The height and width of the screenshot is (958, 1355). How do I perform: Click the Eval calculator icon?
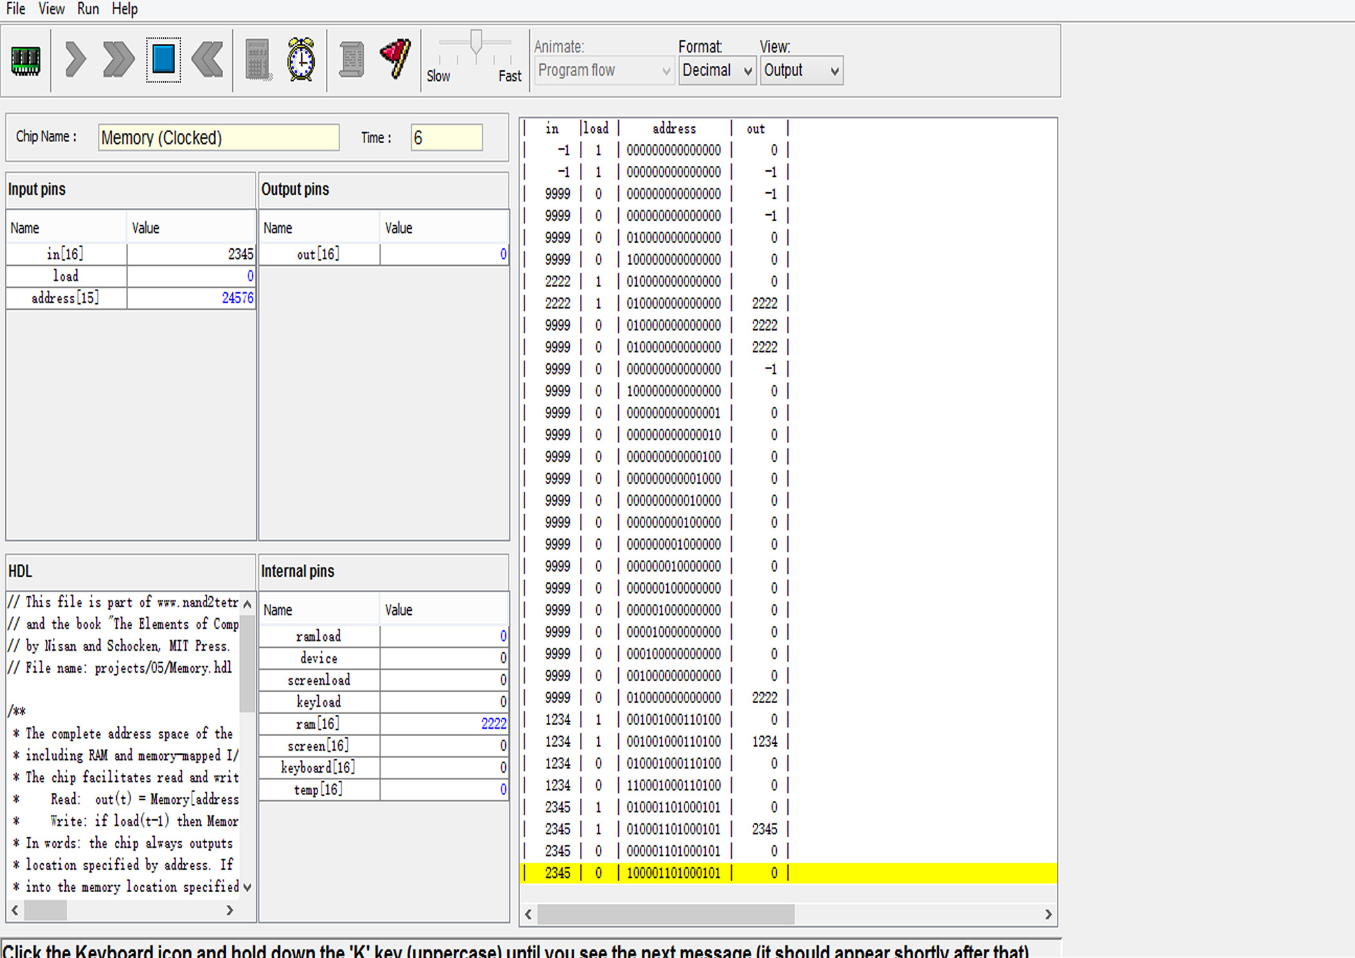pos(258,61)
